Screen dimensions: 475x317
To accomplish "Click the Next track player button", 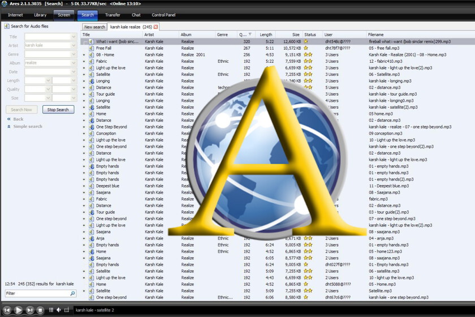I will [x=29, y=310].
